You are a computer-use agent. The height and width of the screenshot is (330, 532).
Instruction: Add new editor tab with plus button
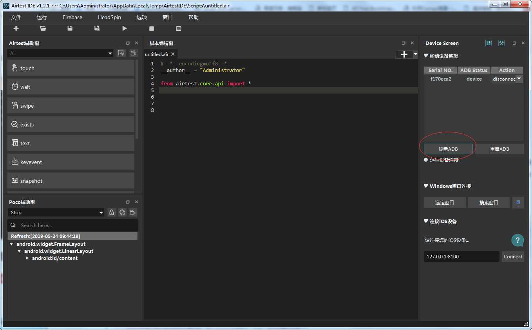tap(404, 55)
